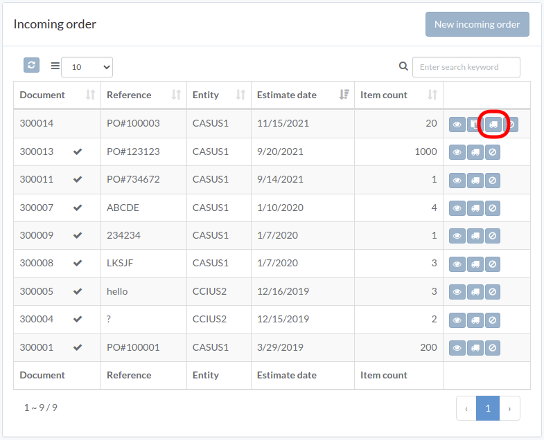Click reference PO#100001
Image resolution: width=544 pixels, height=440 pixels.
click(133, 347)
